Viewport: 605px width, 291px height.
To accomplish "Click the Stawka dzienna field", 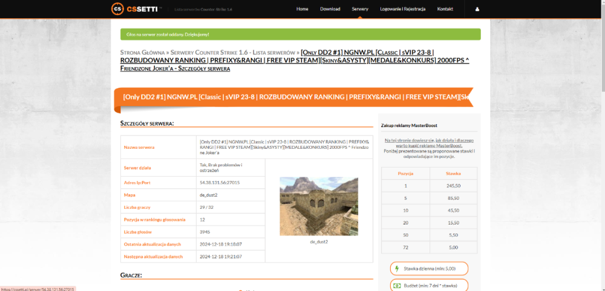I will click(429, 269).
